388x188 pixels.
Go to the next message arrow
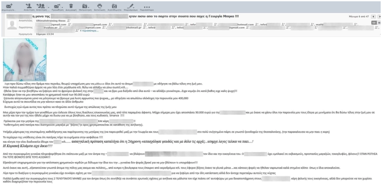(380, 16)
